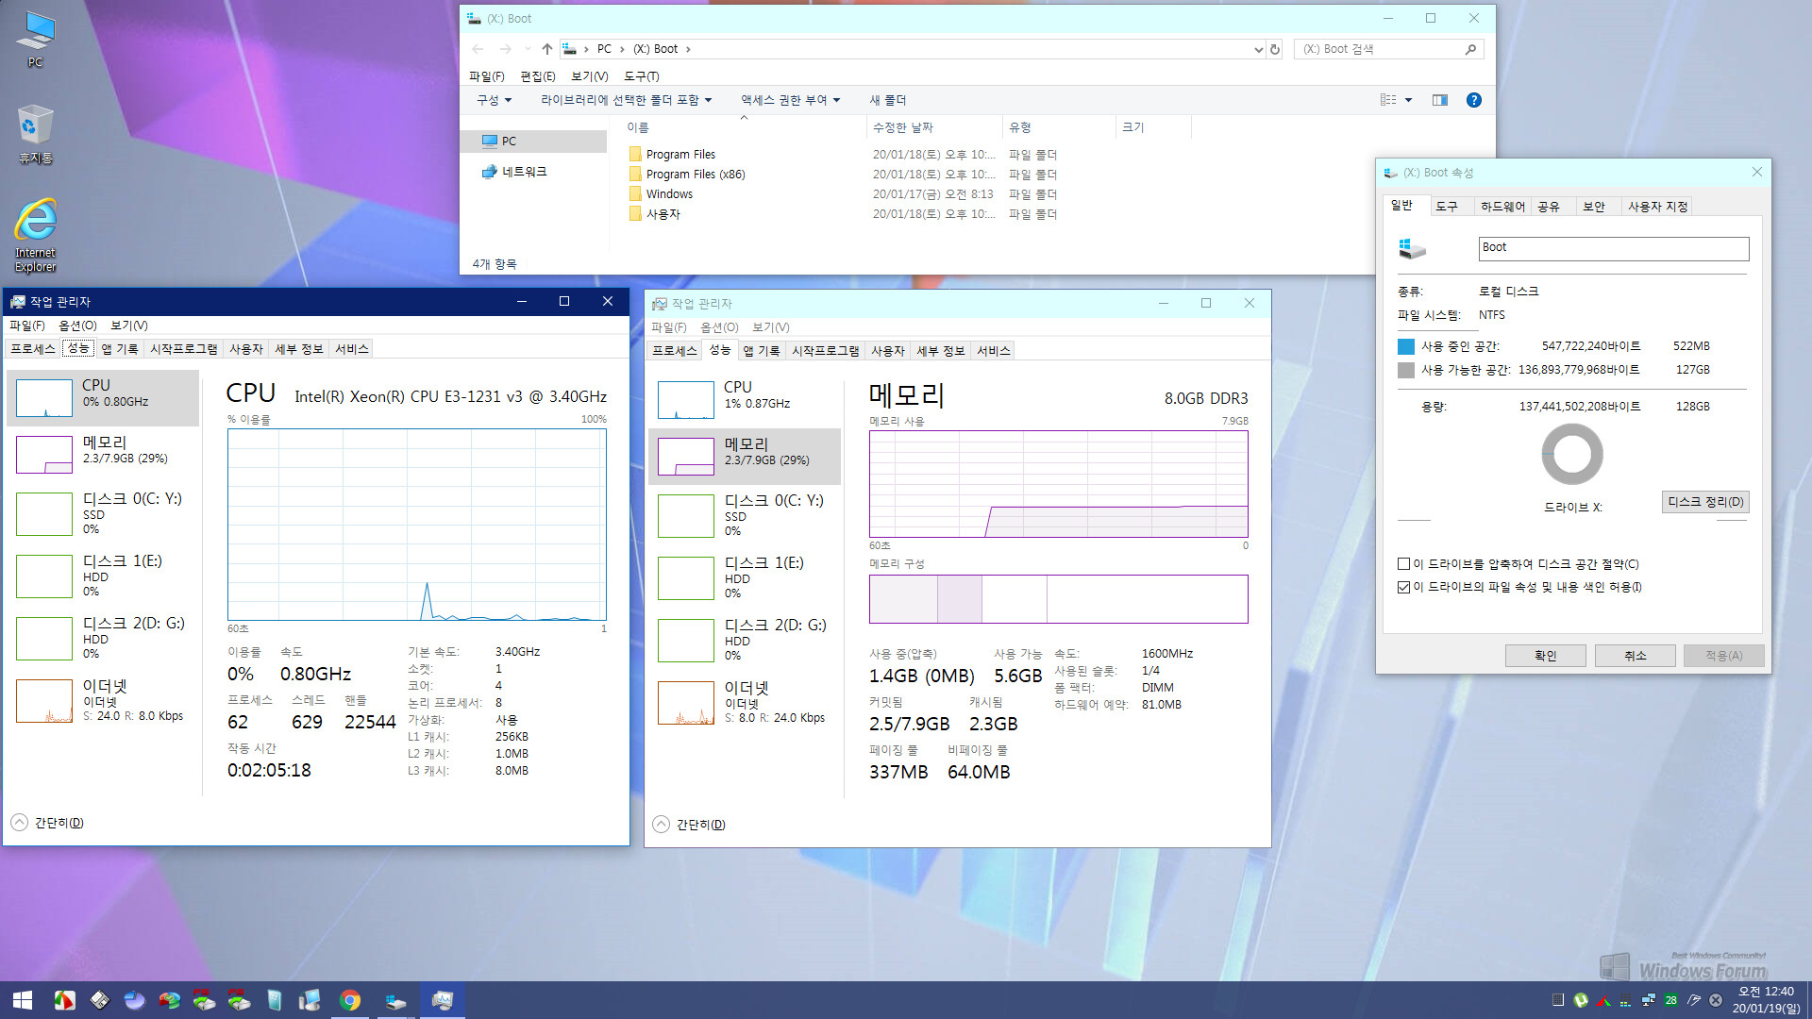Select the Windows folder in Explorer

coord(661,194)
